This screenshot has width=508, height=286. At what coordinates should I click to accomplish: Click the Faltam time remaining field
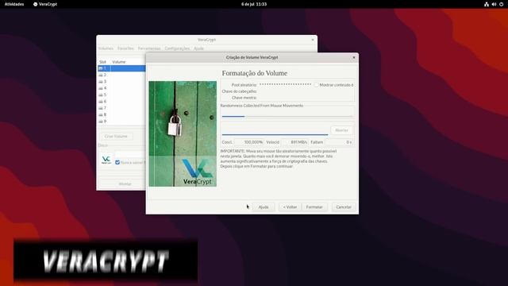tap(339, 142)
